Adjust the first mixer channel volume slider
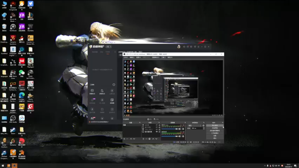299x168 pixels. coord(170,129)
